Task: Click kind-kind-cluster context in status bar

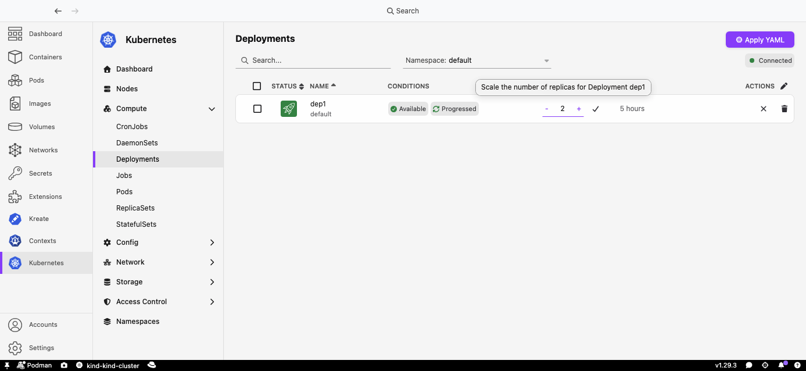Action: (109, 365)
